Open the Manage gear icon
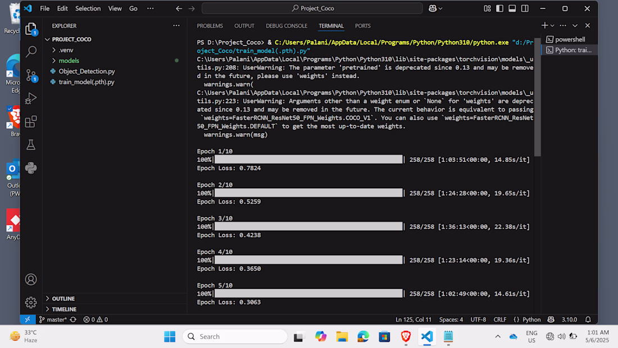Image resolution: width=618 pixels, height=348 pixels. (x=31, y=302)
